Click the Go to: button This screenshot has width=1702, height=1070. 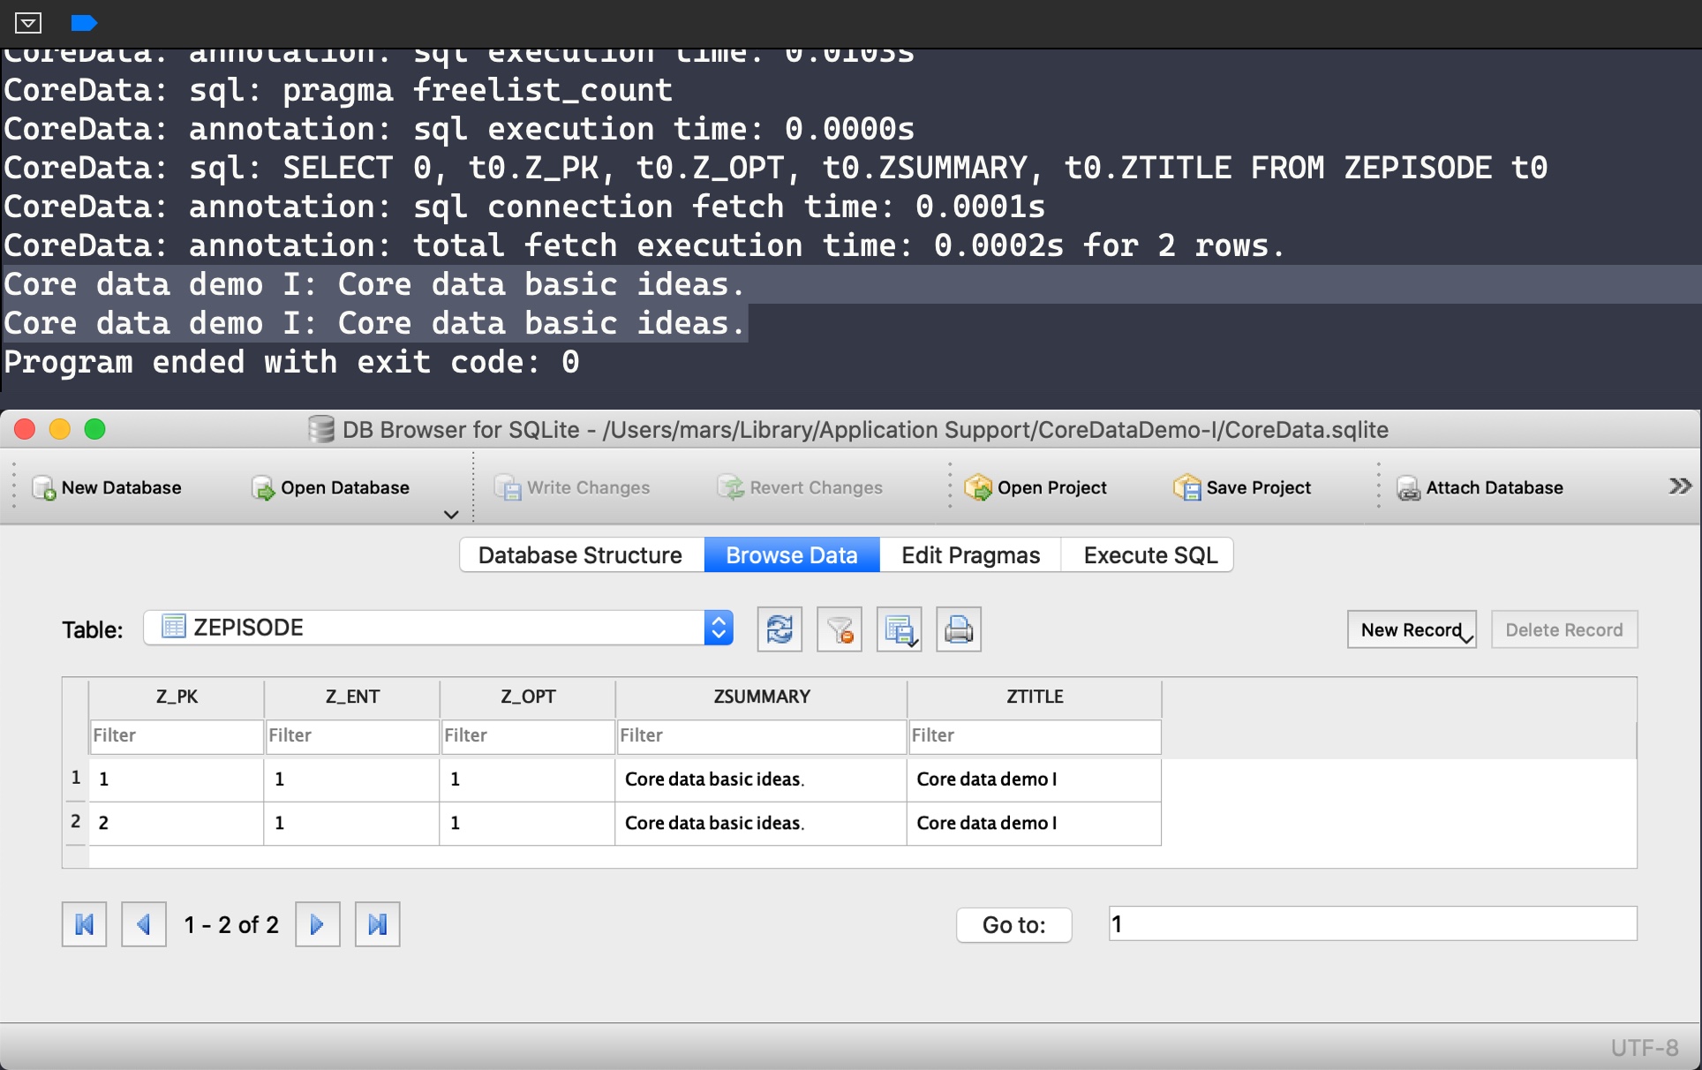[x=1014, y=925]
